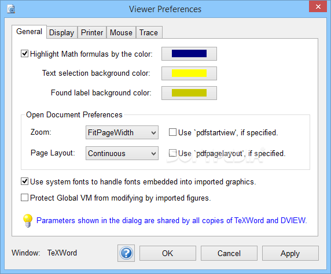
Task: Click the 'TeXWord' window name text
Action: coord(62,253)
